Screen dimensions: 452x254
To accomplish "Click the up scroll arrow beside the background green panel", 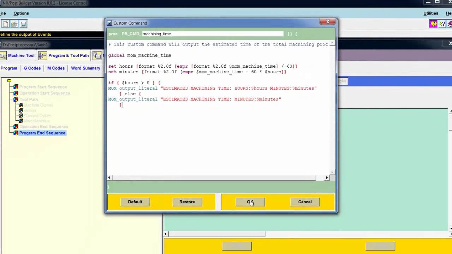I will (x=450, y=112).
